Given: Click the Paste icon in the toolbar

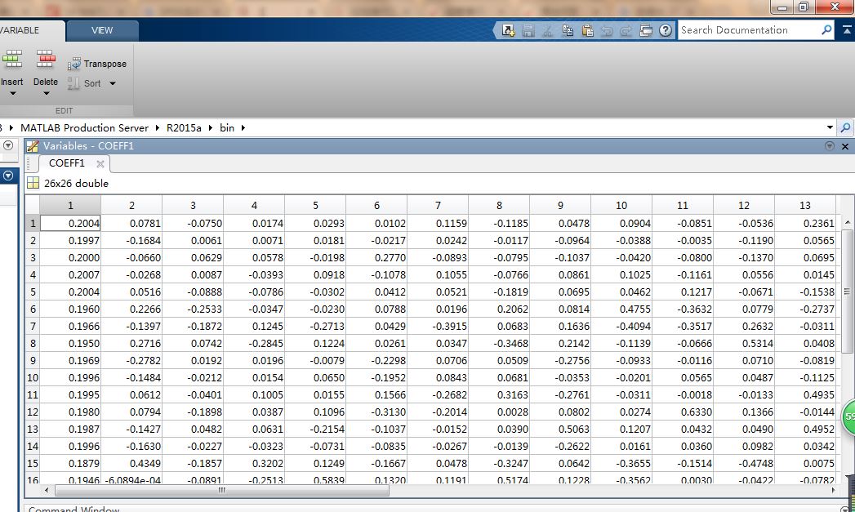Looking at the screenshot, I should pos(587,29).
